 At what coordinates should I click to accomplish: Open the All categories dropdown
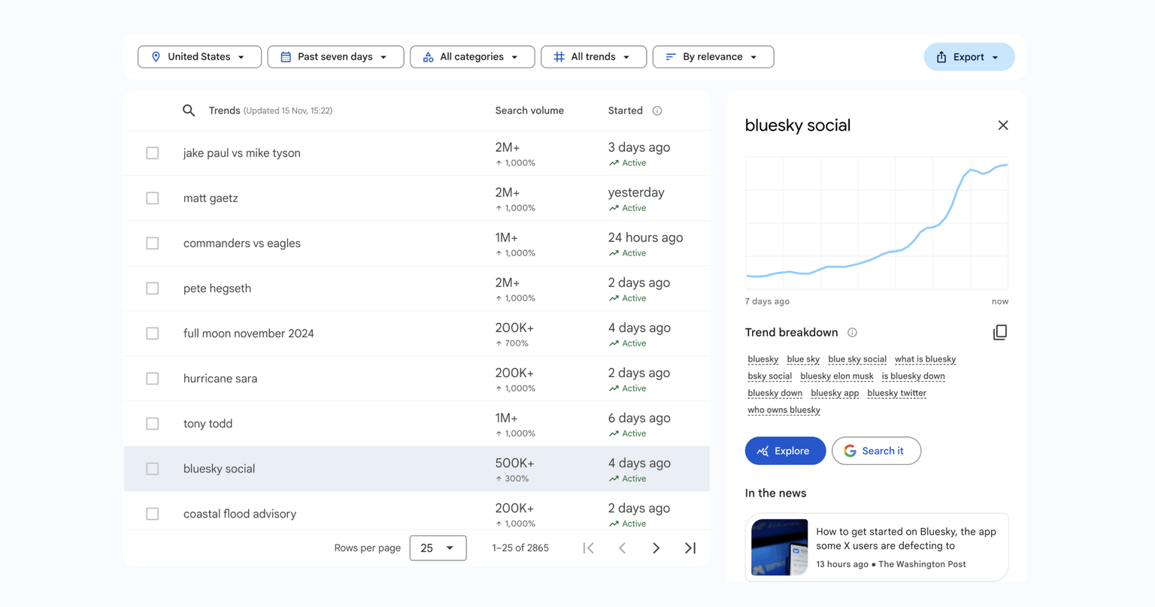coord(472,57)
